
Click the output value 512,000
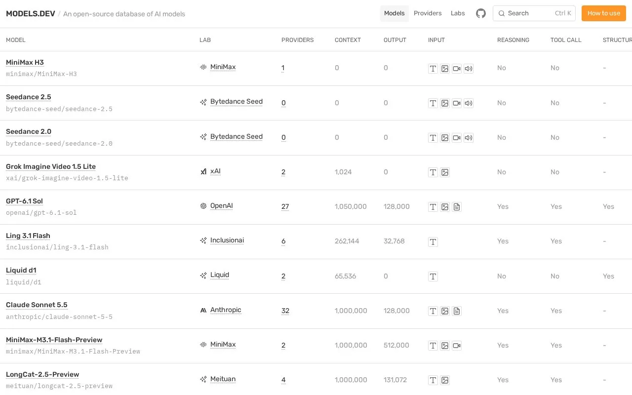pos(396,346)
